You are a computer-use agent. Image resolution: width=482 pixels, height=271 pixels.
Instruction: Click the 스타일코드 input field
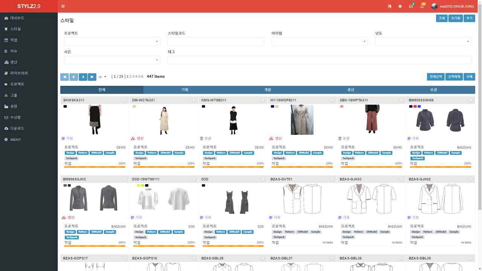pos(216,41)
